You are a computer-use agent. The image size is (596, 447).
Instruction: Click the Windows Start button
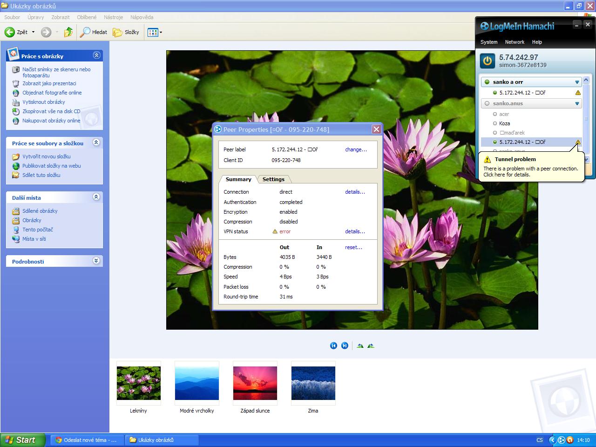(22, 440)
